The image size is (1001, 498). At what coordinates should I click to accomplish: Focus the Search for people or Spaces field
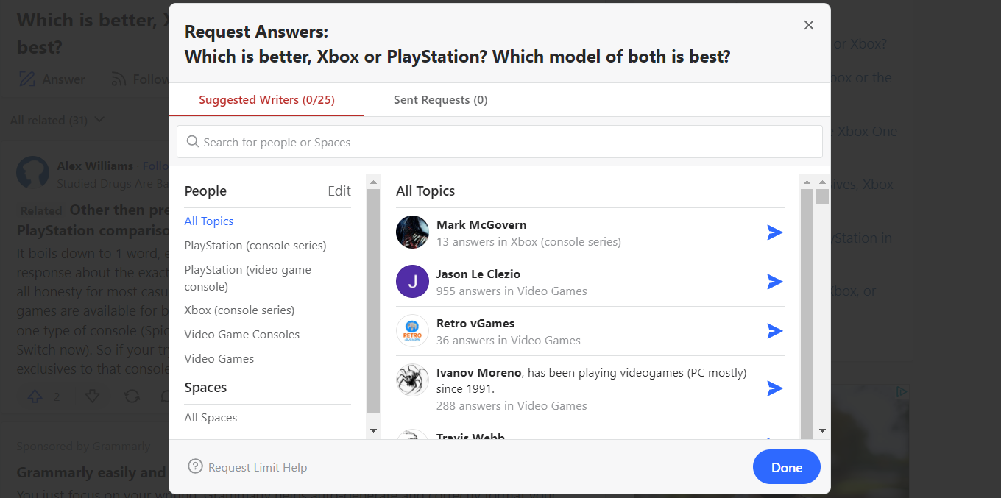click(x=500, y=141)
